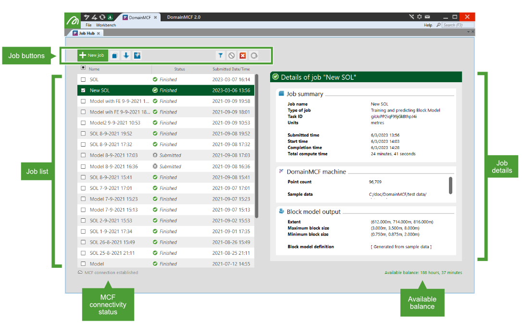Check the box for Model2 9-9-2021 10:53
Screen dimensions: 522x325
[83, 123]
